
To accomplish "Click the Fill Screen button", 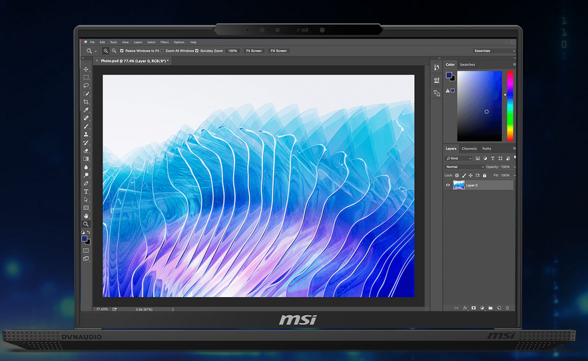I will click(278, 51).
